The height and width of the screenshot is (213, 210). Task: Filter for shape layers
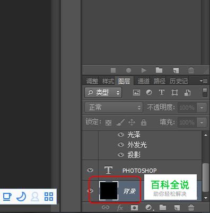click(174, 92)
